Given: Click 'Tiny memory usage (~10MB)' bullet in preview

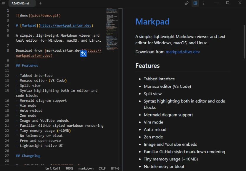Looking at the screenshot, I should (x=171, y=159).
